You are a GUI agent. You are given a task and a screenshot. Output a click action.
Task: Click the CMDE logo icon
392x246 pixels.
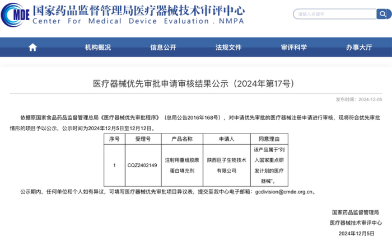tap(15, 15)
